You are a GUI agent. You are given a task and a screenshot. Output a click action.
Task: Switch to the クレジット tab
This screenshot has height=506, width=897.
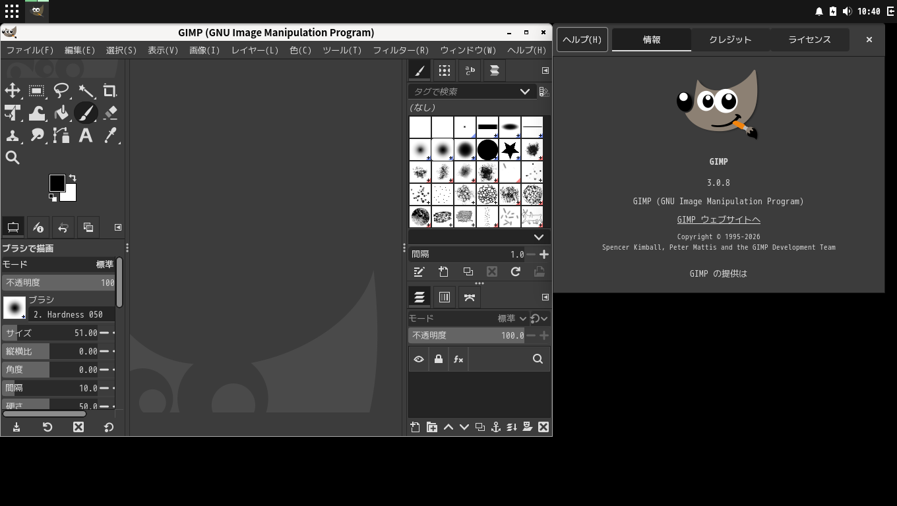(x=729, y=40)
